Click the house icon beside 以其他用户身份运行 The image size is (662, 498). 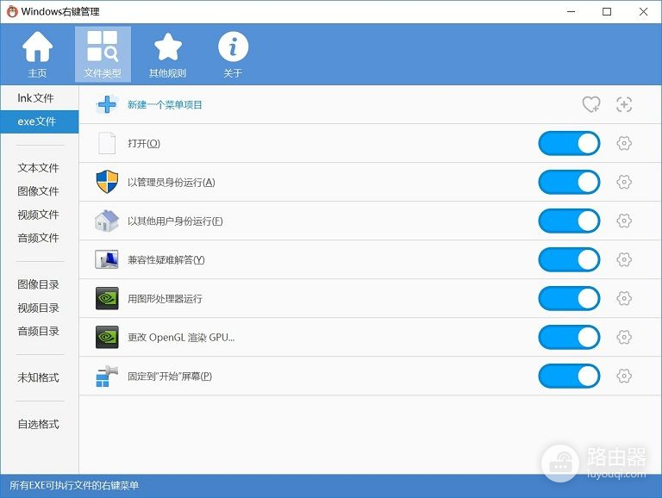tap(107, 221)
